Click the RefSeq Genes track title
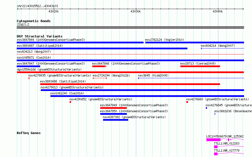The height and width of the screenshot is (157, 252). pyautogui.click(x=29, y=133)
